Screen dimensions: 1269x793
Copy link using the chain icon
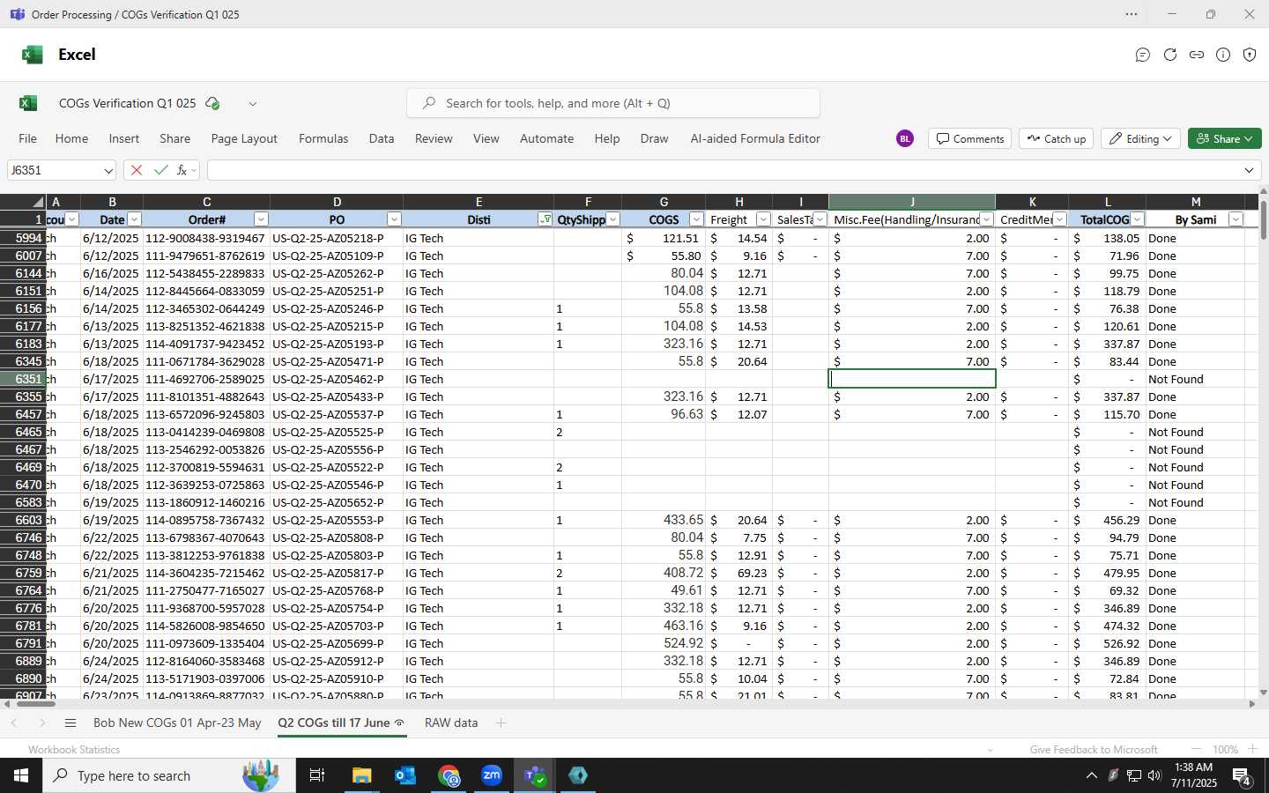coord(1197,55)
